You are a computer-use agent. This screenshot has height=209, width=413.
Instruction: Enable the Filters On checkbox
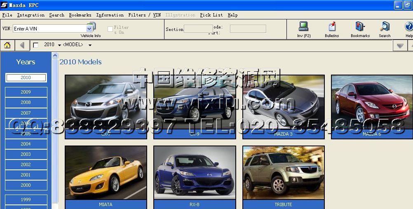tap(110, 29)
